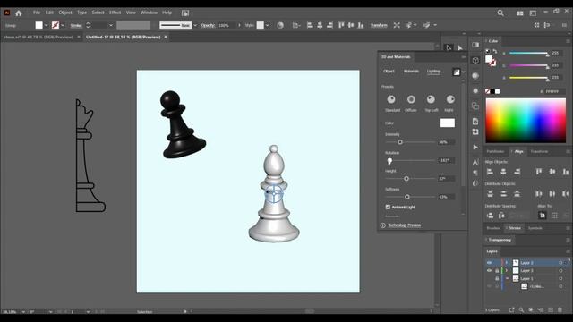Open the search icon at top right
The image size is (573, 322).
[x=500, y=13]
